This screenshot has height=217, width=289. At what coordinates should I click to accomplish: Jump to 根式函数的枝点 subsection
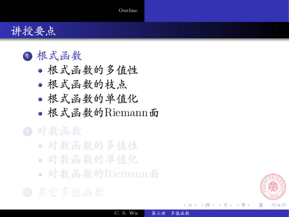pos(87,85)
